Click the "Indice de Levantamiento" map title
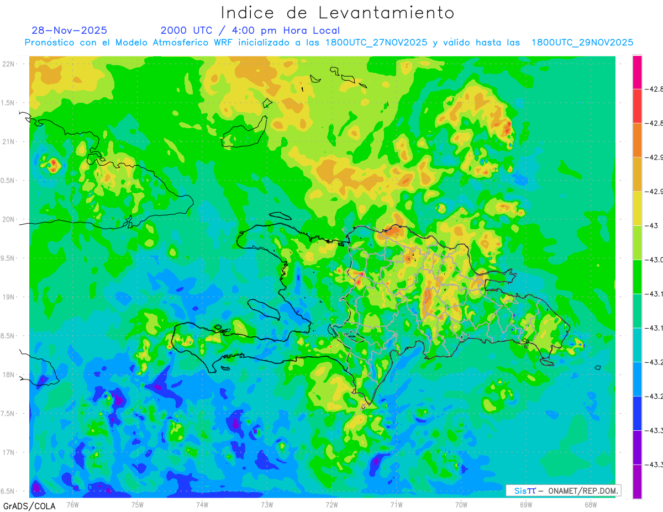Screen dimensions: 663x512 (x=338, y=12)
